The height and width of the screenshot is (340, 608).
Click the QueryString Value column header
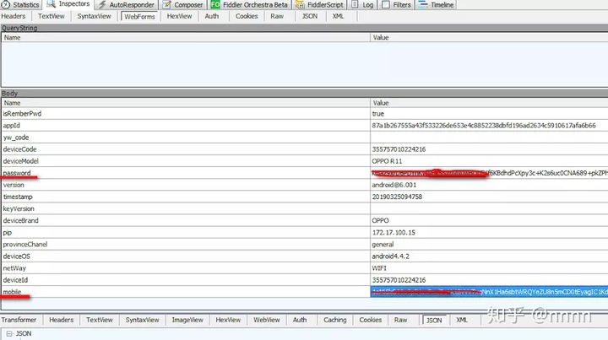coord(489,38)
